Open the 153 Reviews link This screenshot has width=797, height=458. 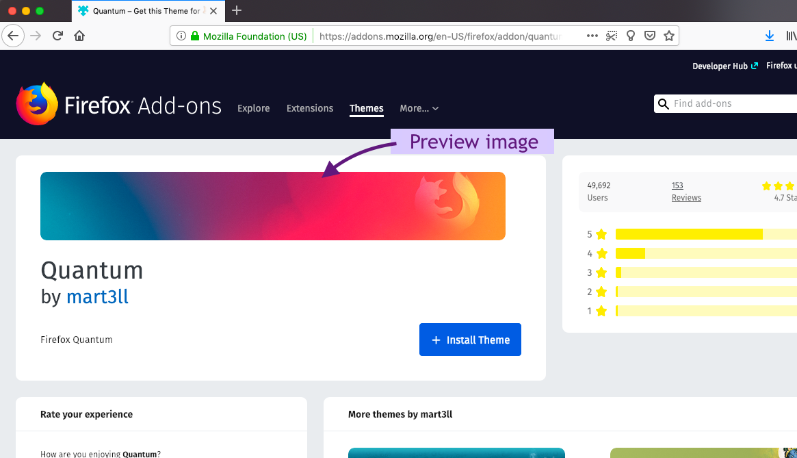click(x=686, y=191)
